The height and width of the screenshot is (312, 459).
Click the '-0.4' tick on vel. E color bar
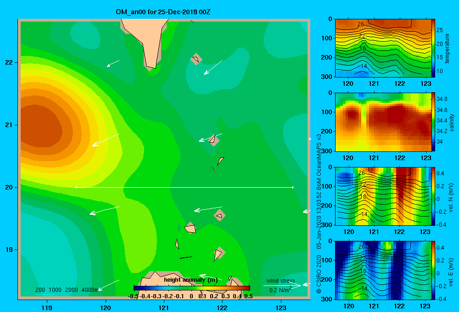tap(441, 299)
